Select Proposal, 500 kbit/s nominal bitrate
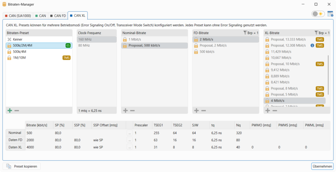Viewport: 336px width, 172px height. coord(155,45)
